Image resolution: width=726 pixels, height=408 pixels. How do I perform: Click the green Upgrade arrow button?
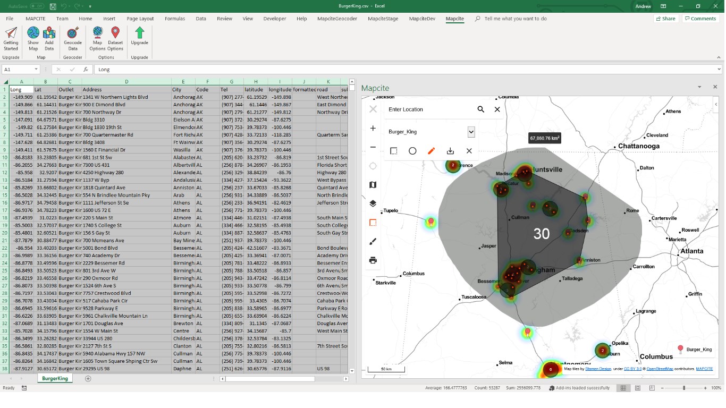coord(139,37)
